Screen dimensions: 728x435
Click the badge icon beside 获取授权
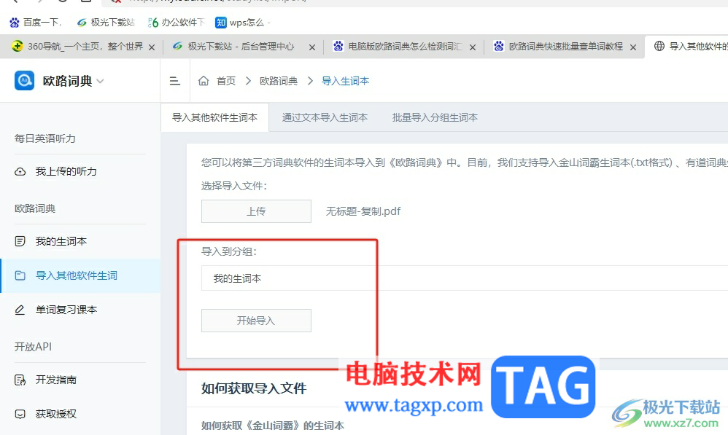[20, 414]
